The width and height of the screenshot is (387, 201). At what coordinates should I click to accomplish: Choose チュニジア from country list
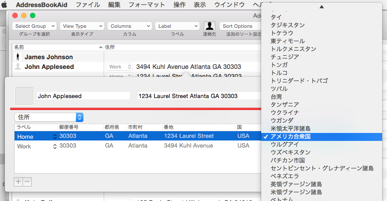[x=322, y=57]
